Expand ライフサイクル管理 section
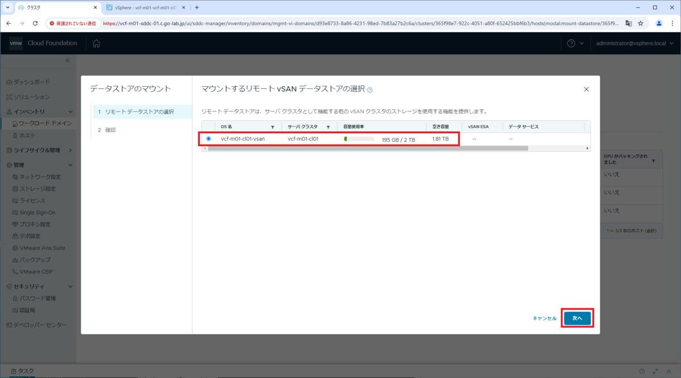This screenshot has height=378, width=681. pyautogui.click(x=70, y=150)
